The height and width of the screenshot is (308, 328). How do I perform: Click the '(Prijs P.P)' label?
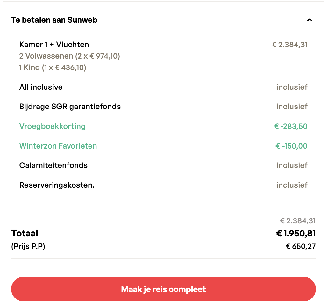tap(28, 246)
